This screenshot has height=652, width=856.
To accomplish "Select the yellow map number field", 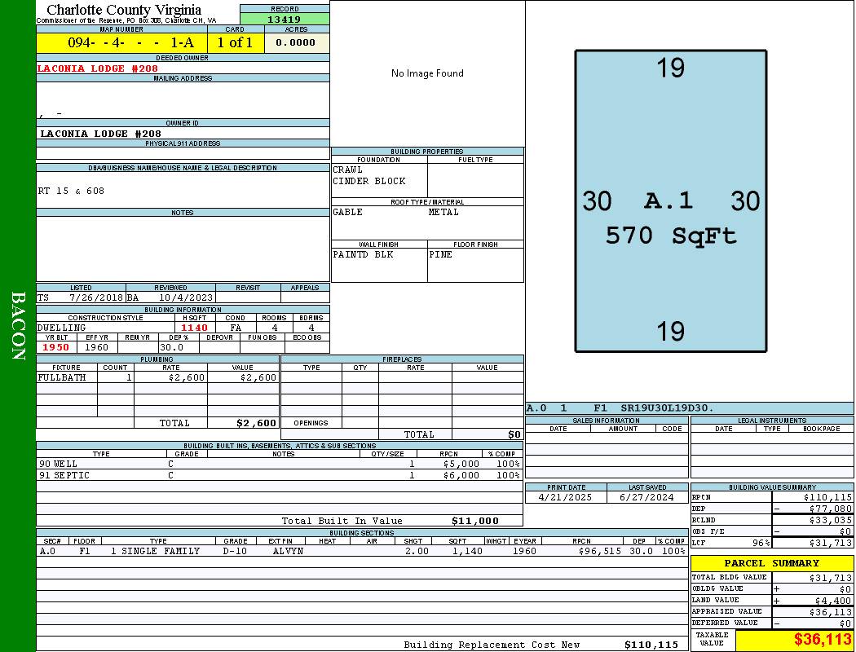I will pyautogui.click(x=121, y=43).
